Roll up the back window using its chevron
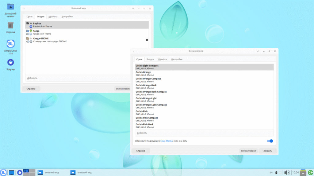Image resolution: width=314 pixels, height=176 pixels. click(x=133, y=8)
